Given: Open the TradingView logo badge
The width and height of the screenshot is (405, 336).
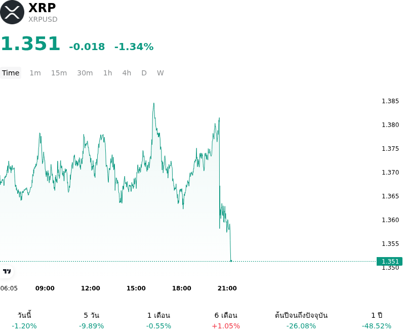Looking at the screenshot, I should coord(7,271).
